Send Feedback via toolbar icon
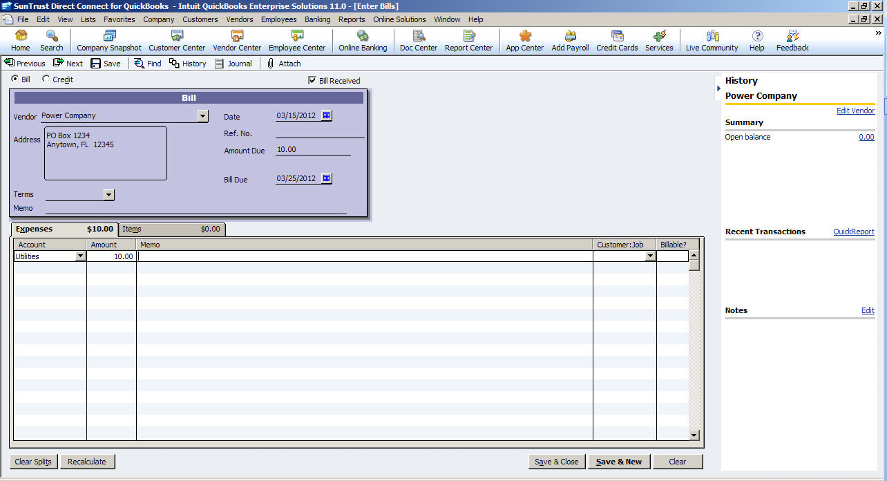 [x=792, y=41]
